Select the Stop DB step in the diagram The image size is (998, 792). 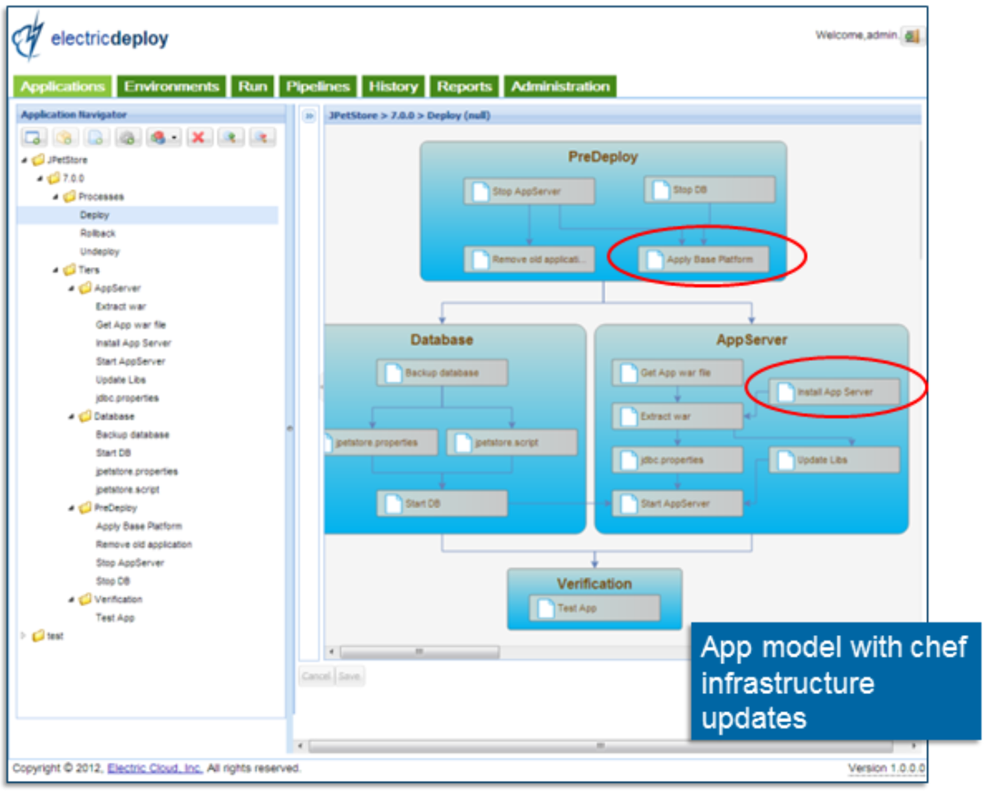(710, 189)
